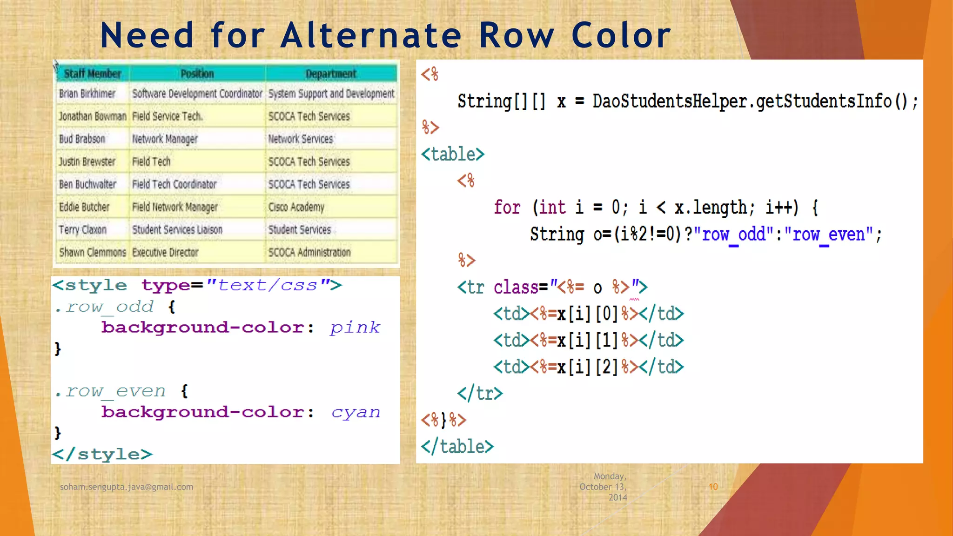953x536 pixels.
Task: Click the 'Position' table header
Action: coord(197,74)
